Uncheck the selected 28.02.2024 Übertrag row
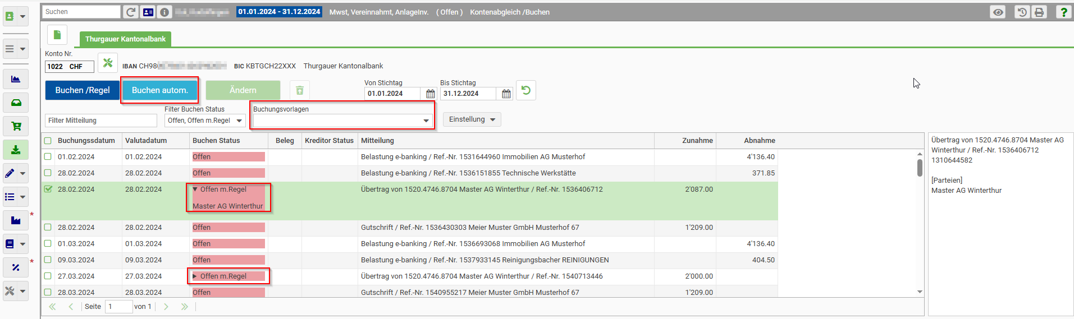This screenshot has width=1074, height=319. [48, 189]
